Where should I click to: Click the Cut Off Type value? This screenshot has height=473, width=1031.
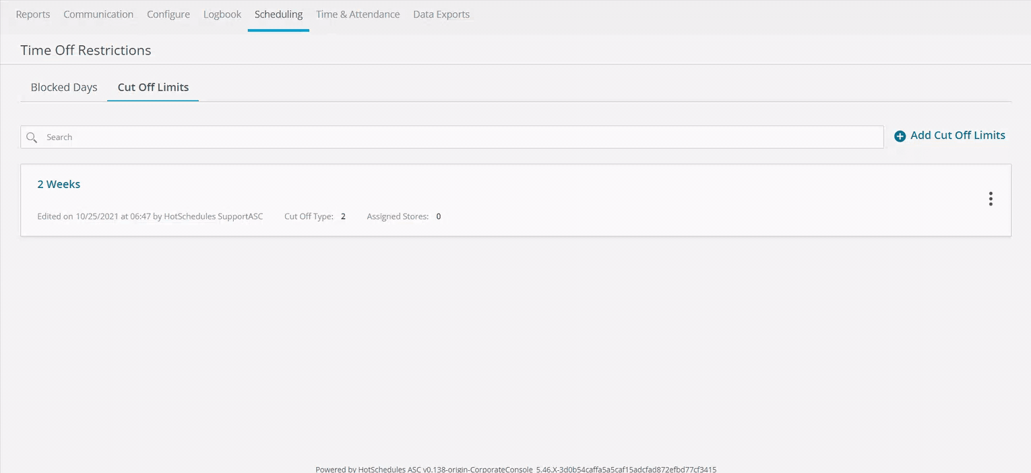click(x=343, y=216)
